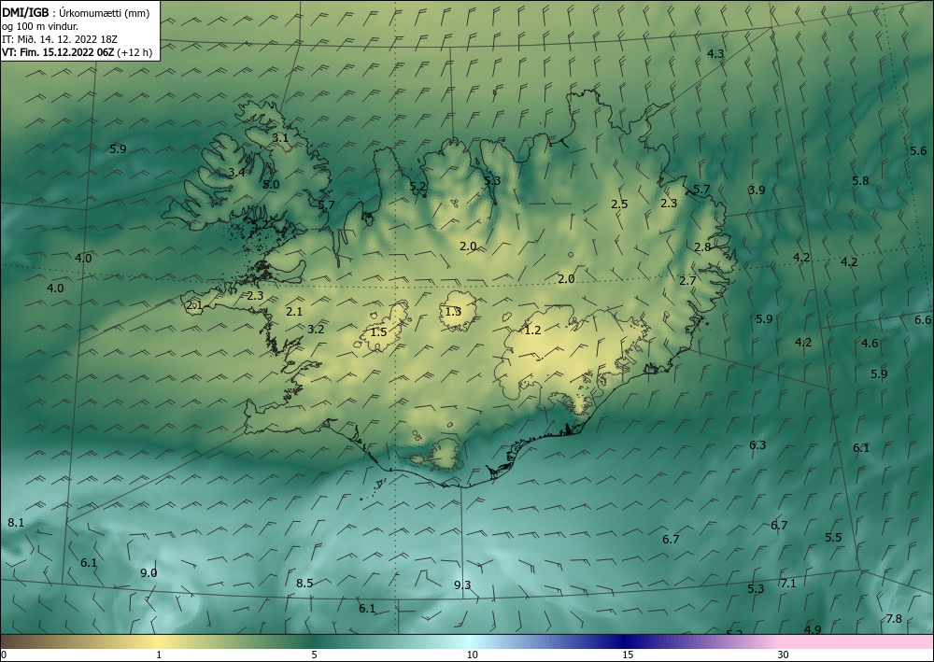The width and height of the screenshot is (934, 662).
Task: Click the 6.3 value southeast of Iceland
Action: click(757, 444)
